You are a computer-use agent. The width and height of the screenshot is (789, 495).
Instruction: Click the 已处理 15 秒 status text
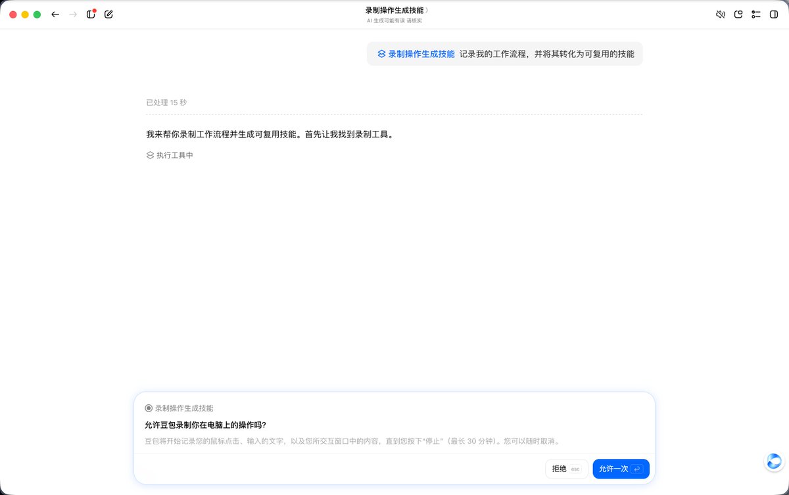[166, 103]
